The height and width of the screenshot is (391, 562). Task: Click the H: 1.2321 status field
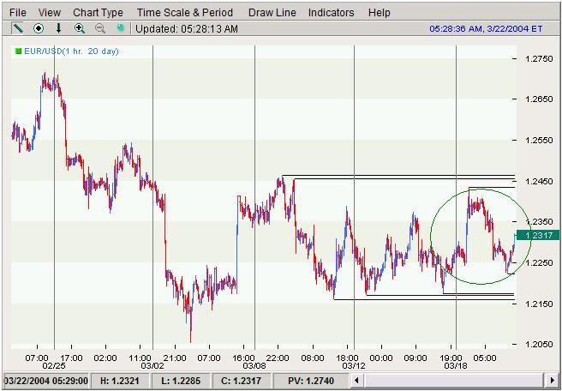[120, 380]
